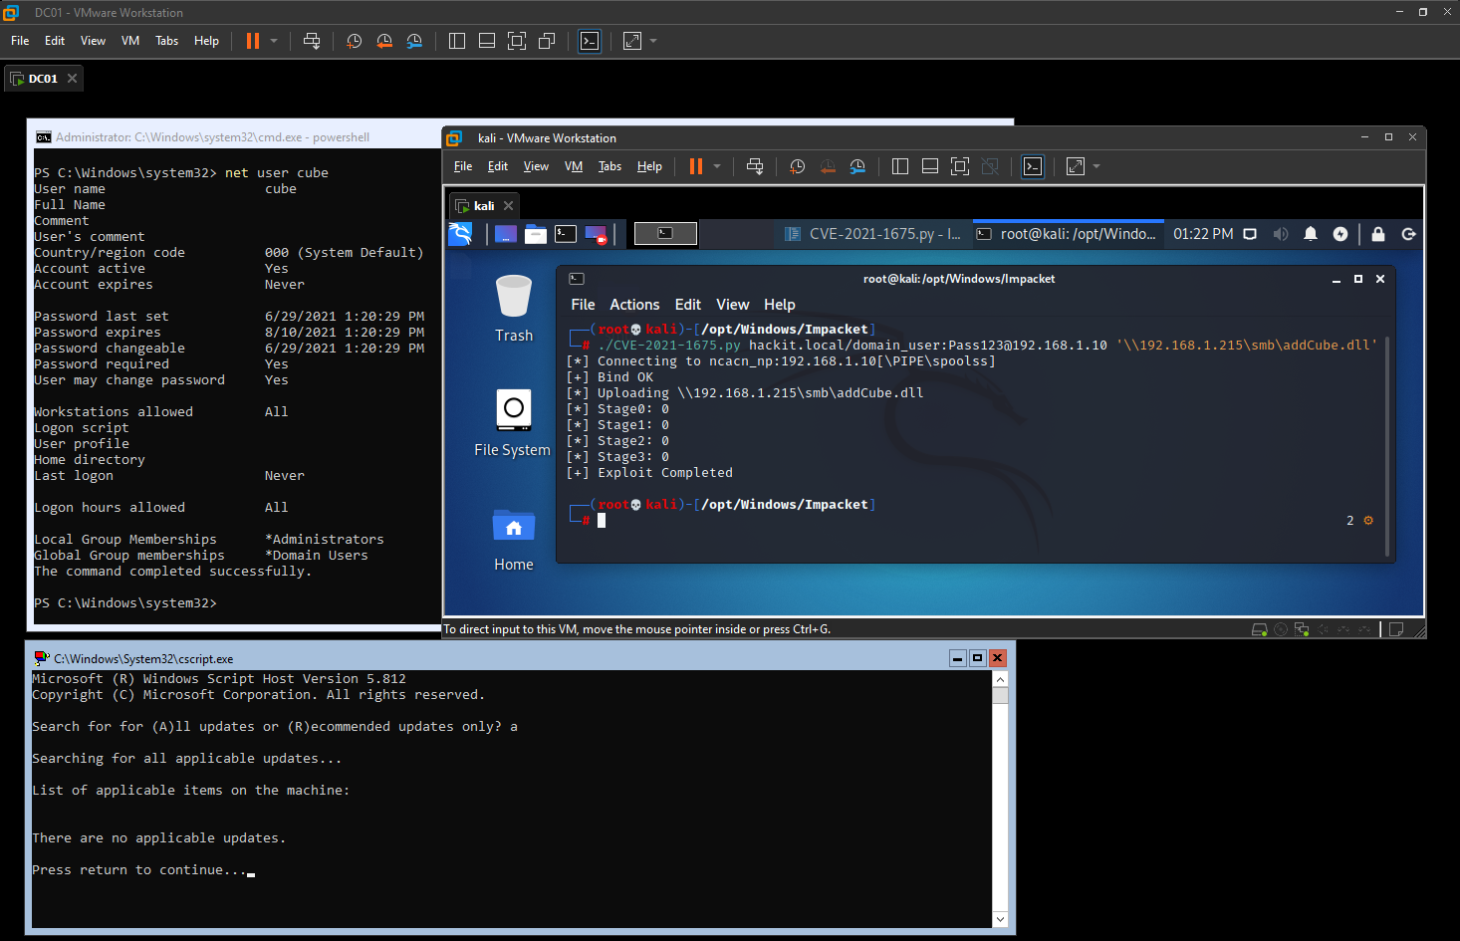This screenshot has width=1460, height=941.
Task: Open the Tabs menu of the DC01 window
Action: [166, 41]
